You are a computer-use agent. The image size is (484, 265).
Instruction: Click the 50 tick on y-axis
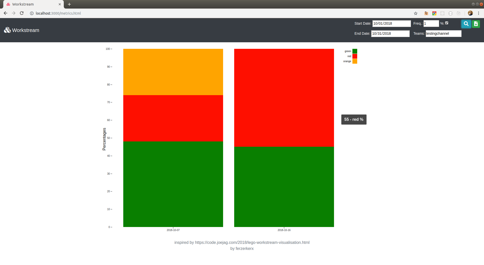109,138
